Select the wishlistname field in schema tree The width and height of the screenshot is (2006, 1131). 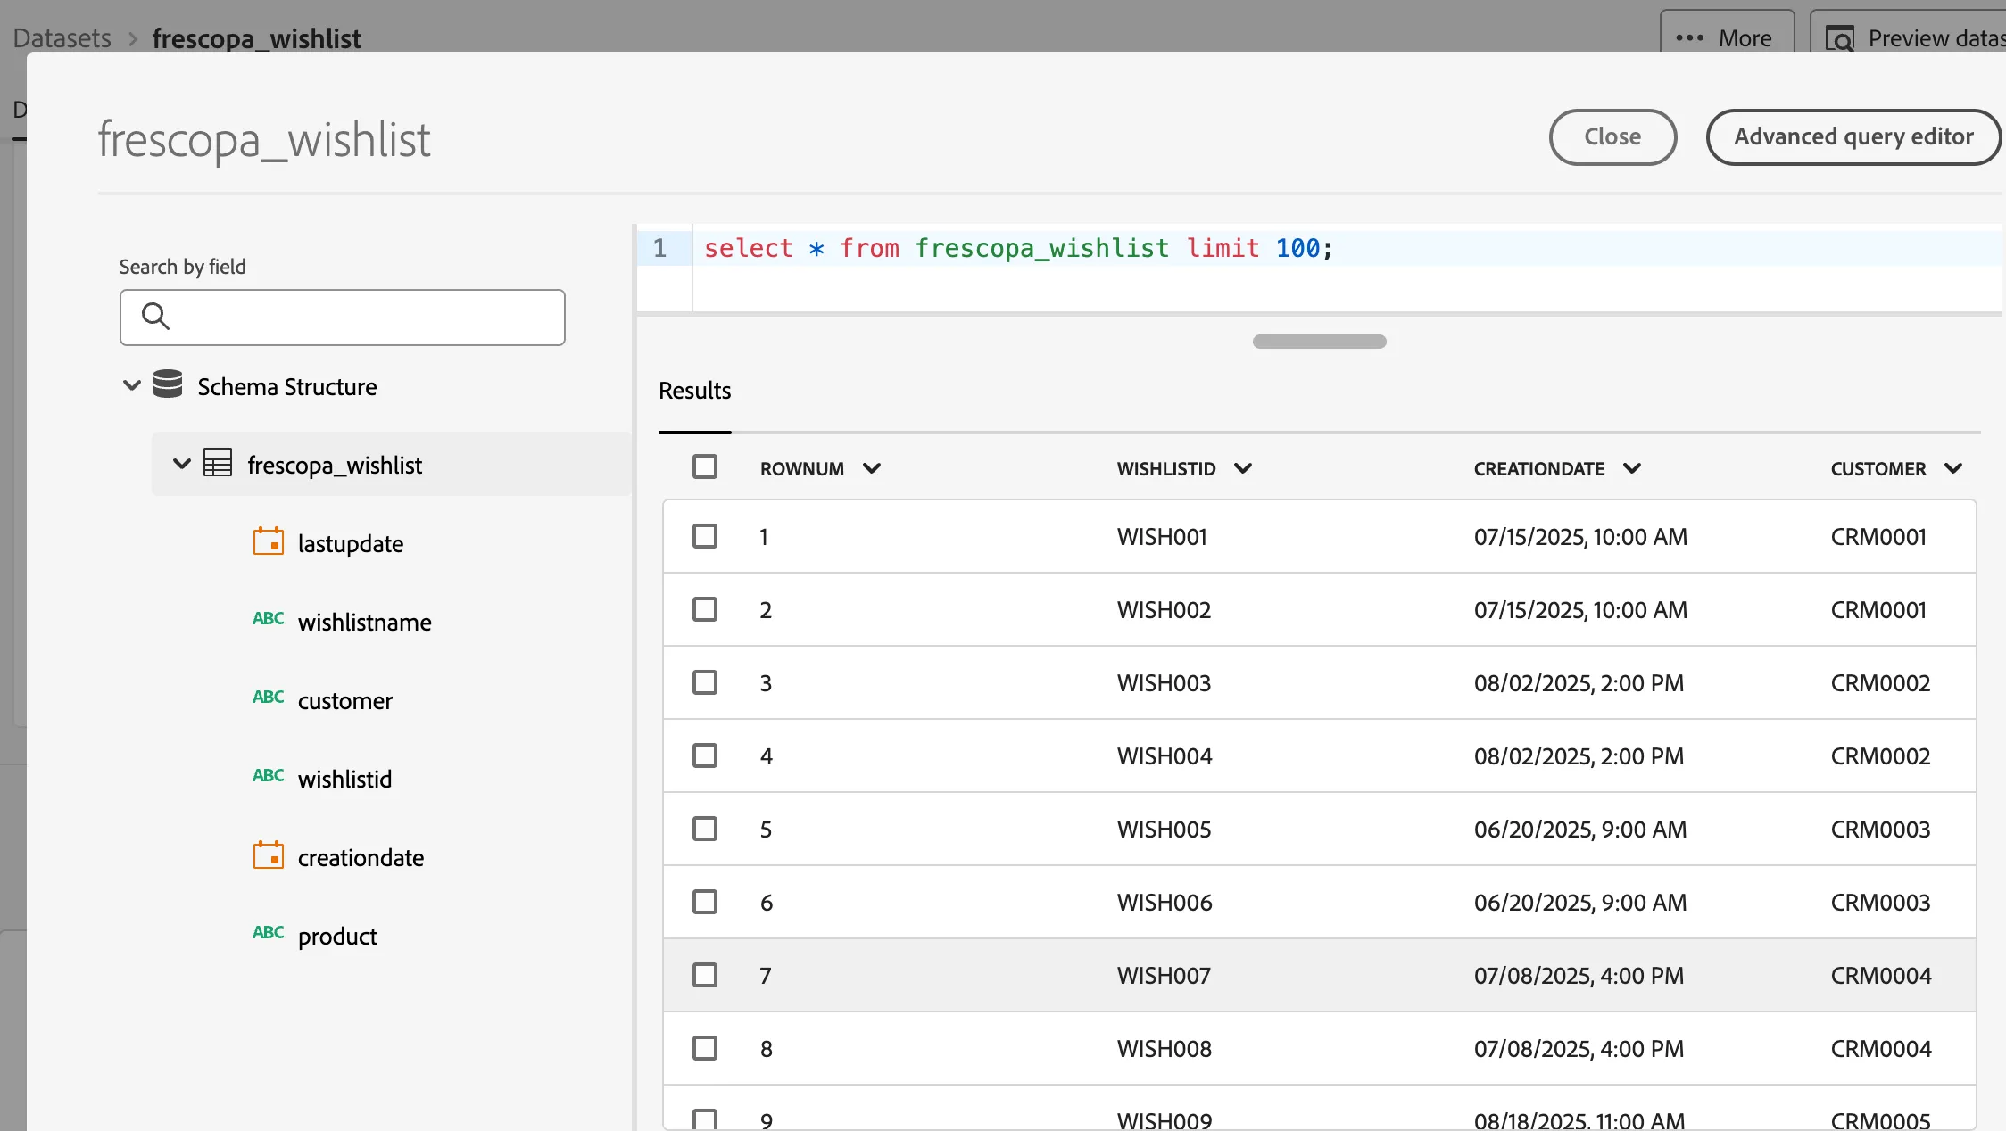tap(364, 623)
